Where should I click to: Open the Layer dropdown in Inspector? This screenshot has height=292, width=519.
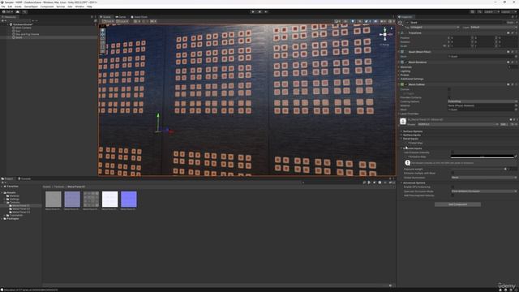pyautogui.click(x=493, y=27)
